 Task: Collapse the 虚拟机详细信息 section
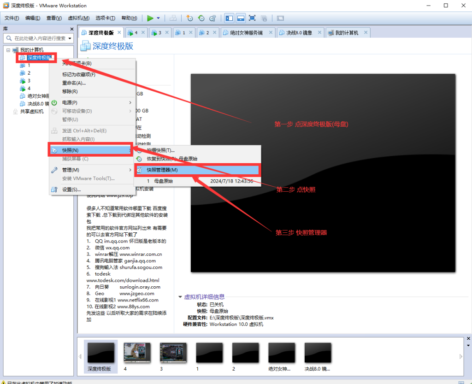(180, 297)
